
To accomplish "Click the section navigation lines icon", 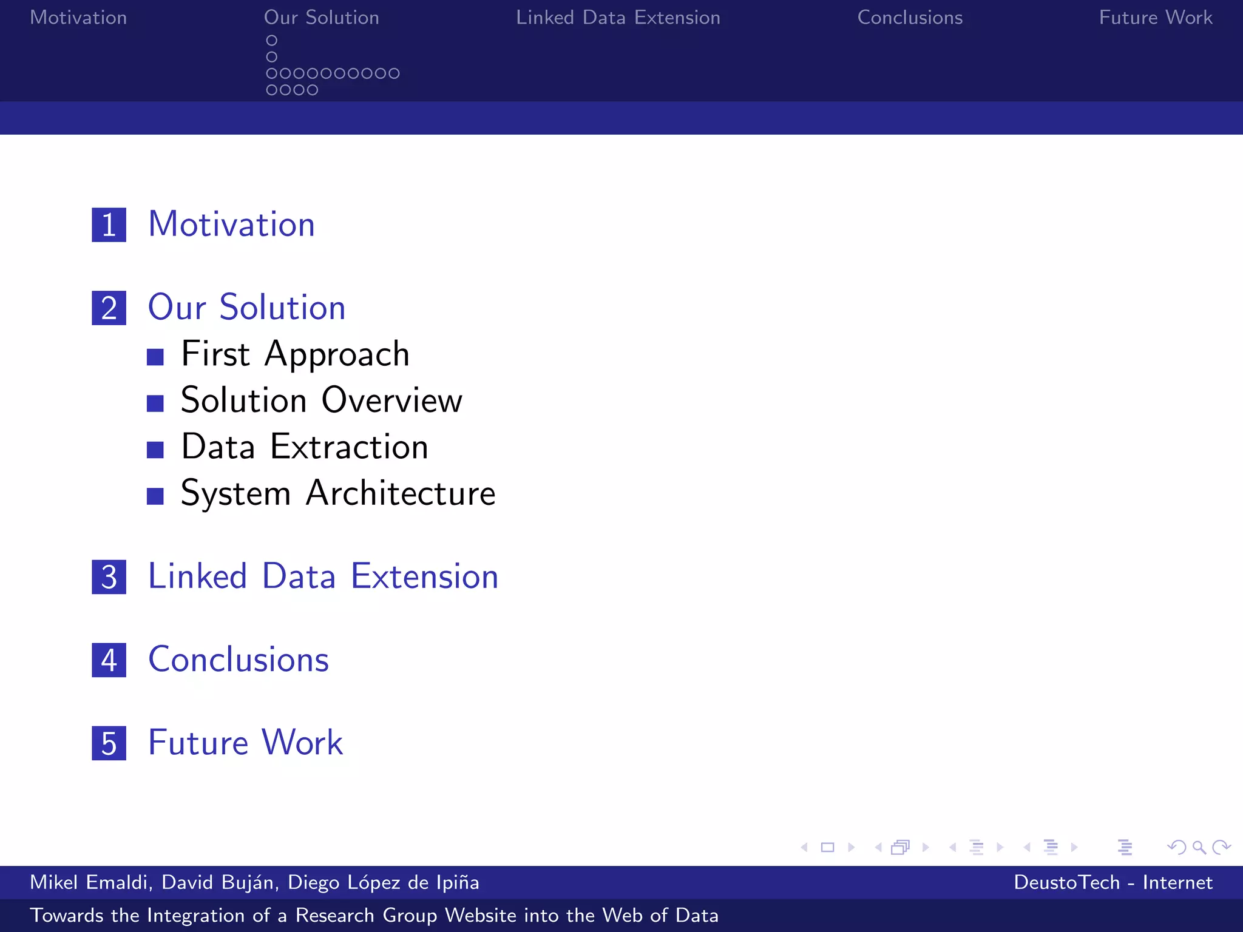I will [1051, 847].
